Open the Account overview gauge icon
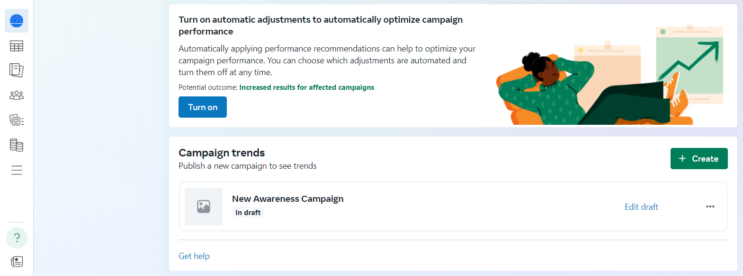Screen dimensions: 743x276 click(x=17, y=21)
